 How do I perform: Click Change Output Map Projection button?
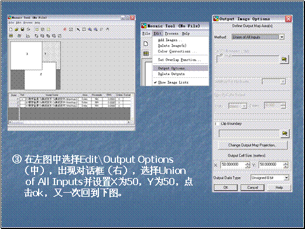click(x=253, y=145)
